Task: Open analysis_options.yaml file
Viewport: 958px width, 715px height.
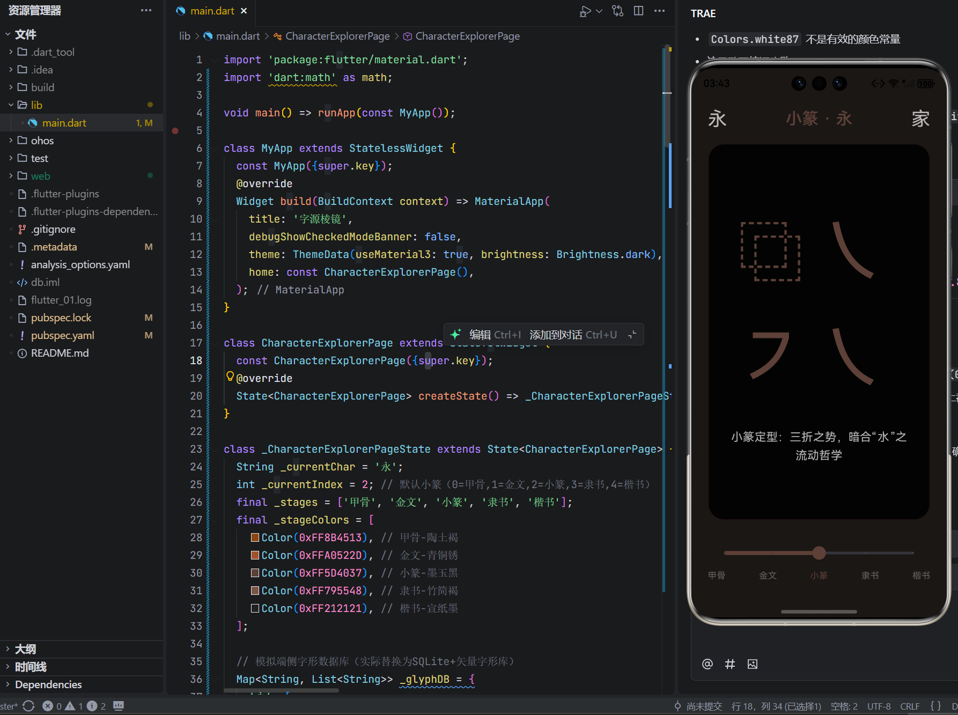Action: pos(82,264)
